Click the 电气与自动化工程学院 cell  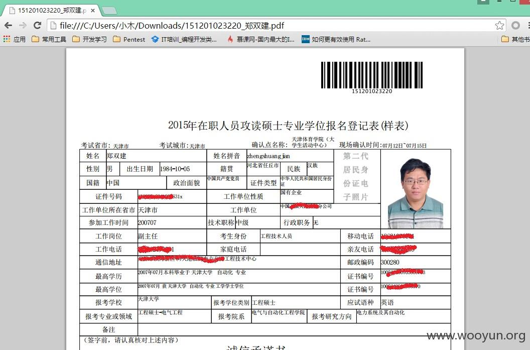279,312
